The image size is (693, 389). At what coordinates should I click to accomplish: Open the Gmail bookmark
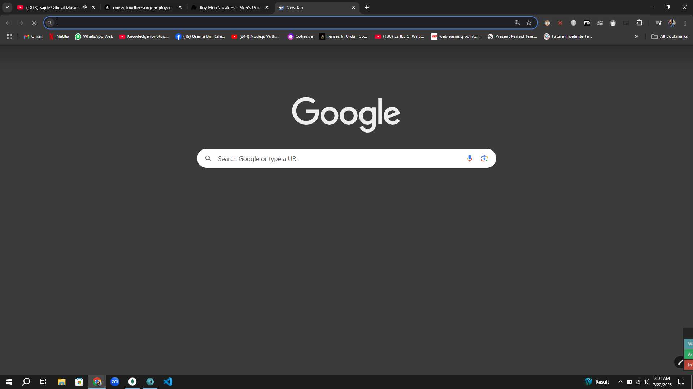[33, 36]
